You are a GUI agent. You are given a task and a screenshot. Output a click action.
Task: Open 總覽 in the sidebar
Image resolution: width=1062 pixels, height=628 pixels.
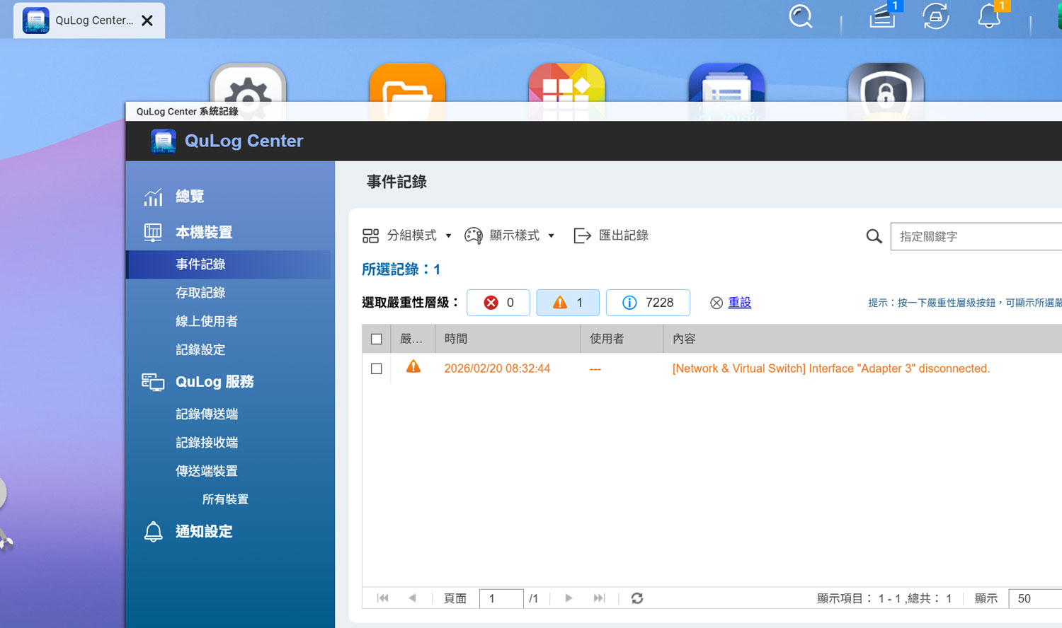point(190,197)
